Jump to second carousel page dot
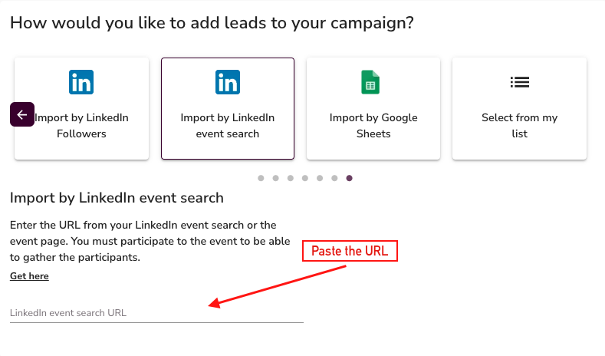This screenshot has height=356, width=605. tap(275, 178)
